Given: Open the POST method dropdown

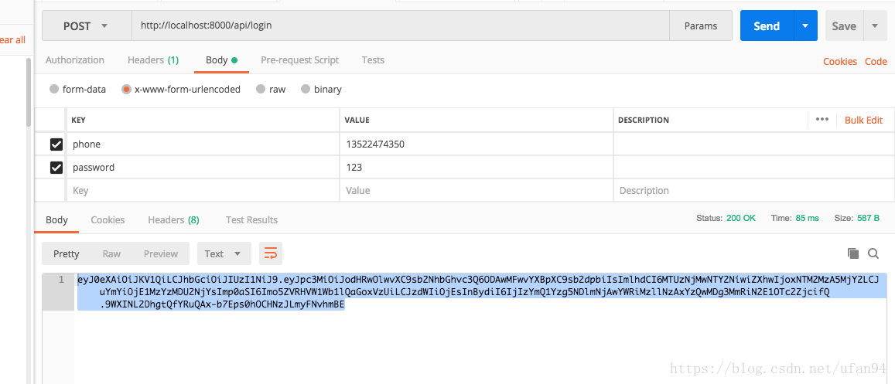Looking at the screenshot, I should pos(87,25).
